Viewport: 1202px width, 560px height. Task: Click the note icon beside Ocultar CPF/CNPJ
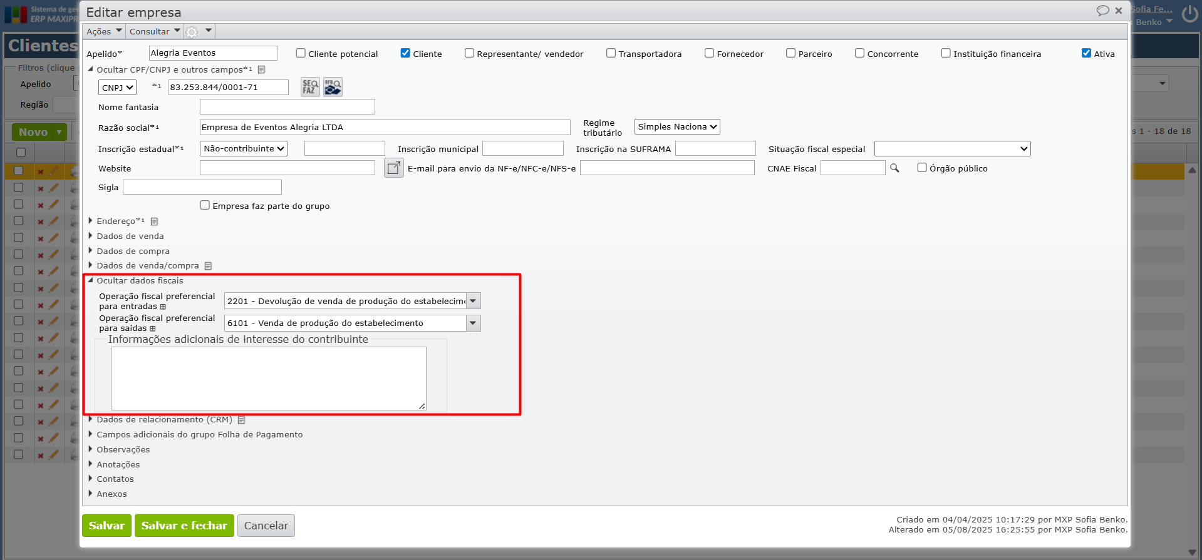point(262,69)
